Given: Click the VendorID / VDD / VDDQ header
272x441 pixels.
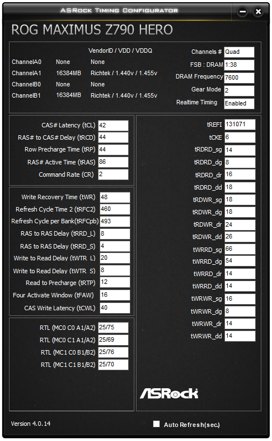Looking at the screenshot, I should (x=120, y=50).
